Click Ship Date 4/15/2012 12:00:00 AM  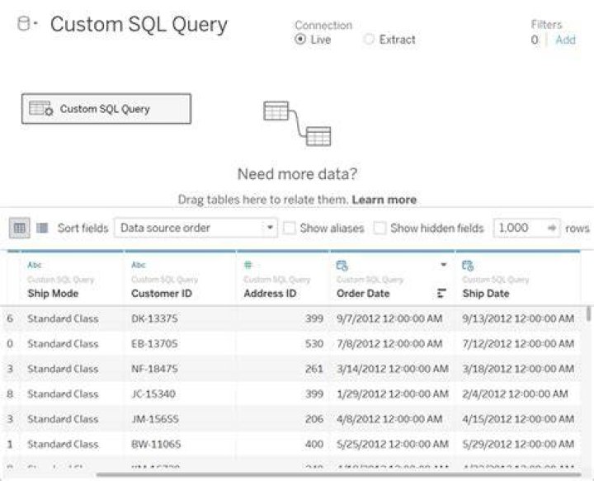[x=518, y=419]
